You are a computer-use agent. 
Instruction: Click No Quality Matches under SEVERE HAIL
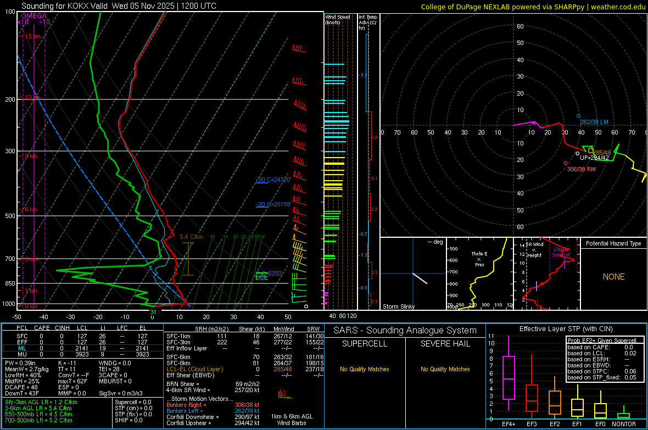tap(445, 369)
